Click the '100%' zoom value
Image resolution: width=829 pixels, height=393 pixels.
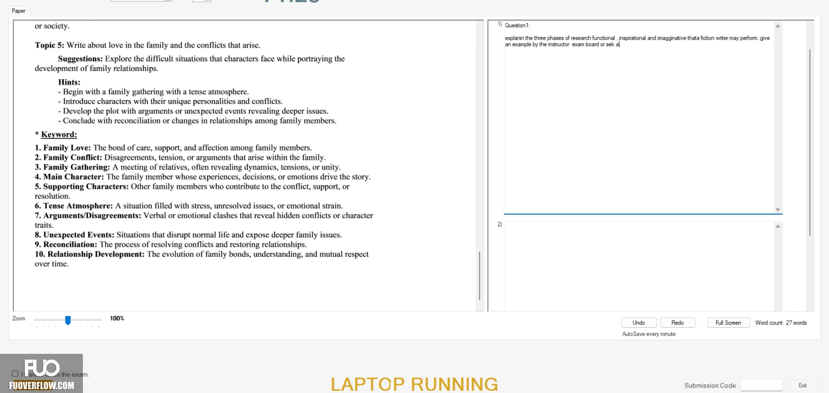coord(117,318)
